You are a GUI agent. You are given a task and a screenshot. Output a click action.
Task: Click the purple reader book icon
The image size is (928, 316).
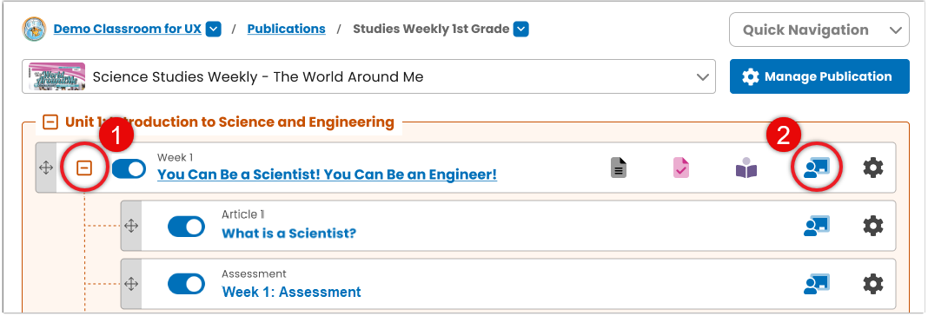[x=746, y=168]
